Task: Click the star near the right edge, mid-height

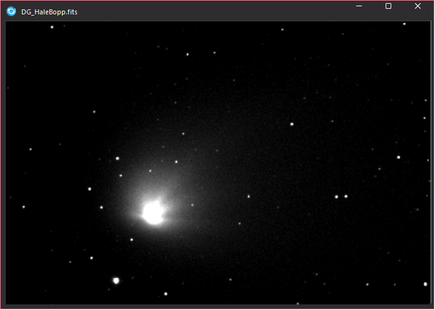Action: click(x=398, y=157)
